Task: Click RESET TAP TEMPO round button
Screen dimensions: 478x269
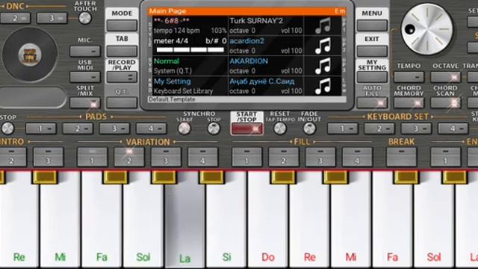Action: [x=280, y=129]
